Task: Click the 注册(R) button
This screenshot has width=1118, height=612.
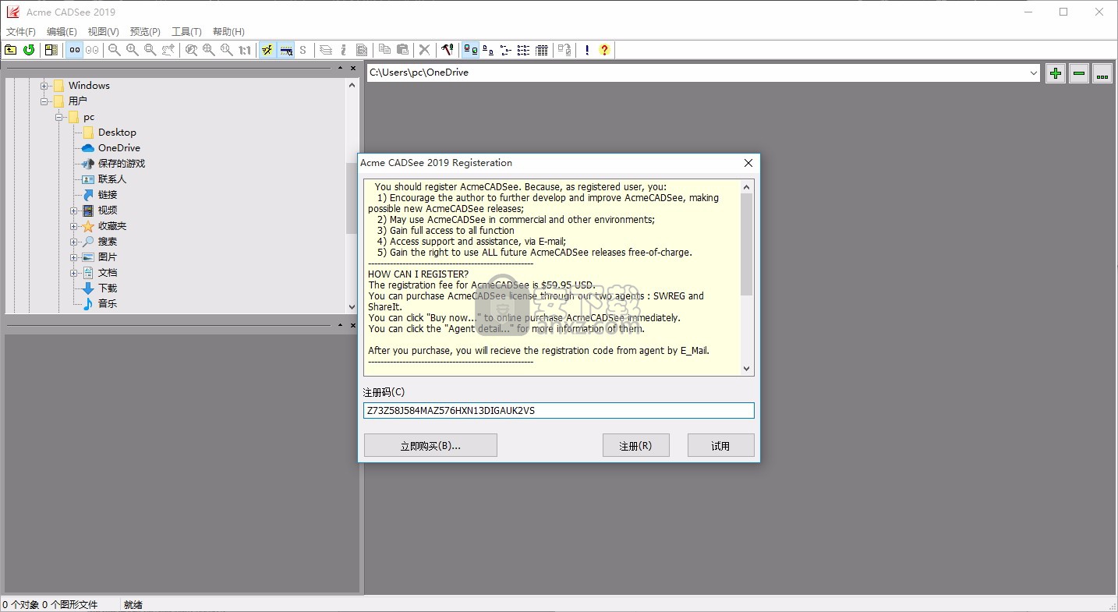Action: tap(635, 446)
